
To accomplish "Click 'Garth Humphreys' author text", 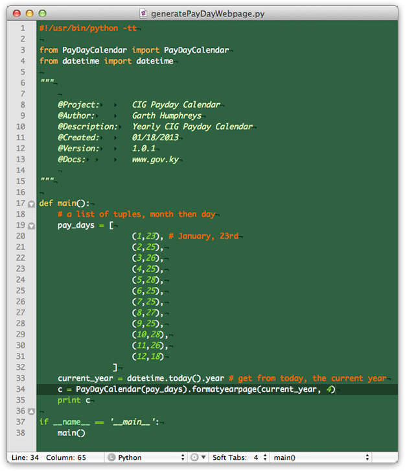I will point(167,116).
